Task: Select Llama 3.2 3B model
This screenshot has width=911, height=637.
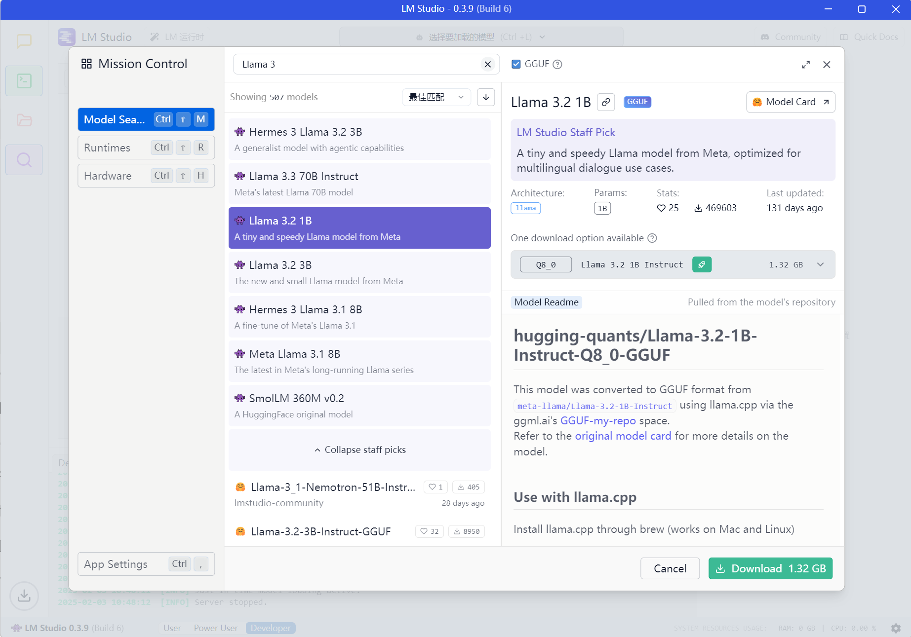Action: (x=359, y=272)
